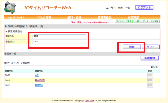168x103 pixels.
Task: Open the 管理者権限 menu
Action: click(x=104, y=18)
